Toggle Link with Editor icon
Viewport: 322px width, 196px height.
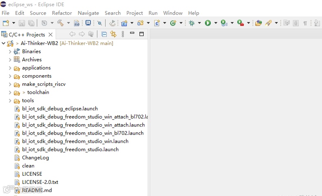coord(113,34)
